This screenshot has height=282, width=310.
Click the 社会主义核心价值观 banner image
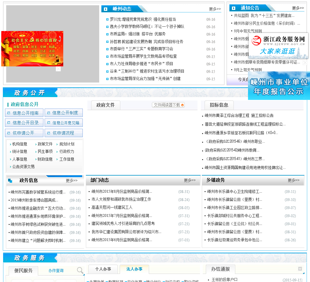(32, 48)
